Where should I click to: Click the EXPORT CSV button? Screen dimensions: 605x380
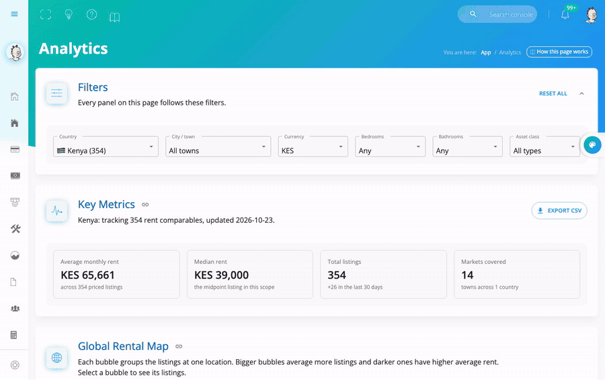(559, 210)
